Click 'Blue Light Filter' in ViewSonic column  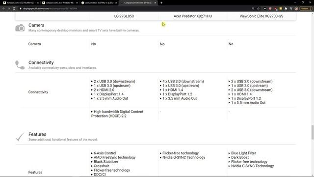point(243,153)
